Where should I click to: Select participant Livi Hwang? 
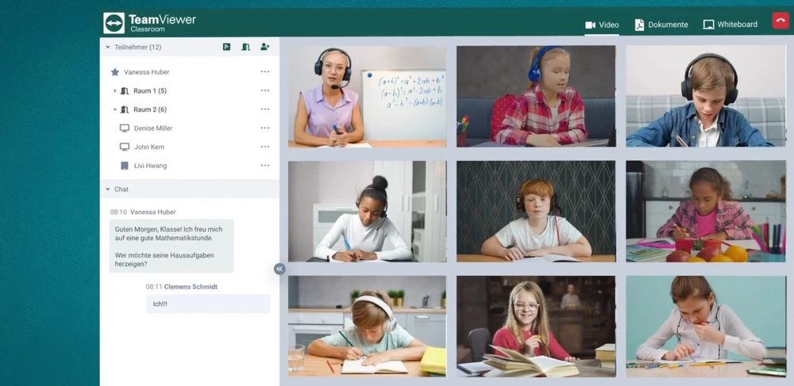coord(150,166)
